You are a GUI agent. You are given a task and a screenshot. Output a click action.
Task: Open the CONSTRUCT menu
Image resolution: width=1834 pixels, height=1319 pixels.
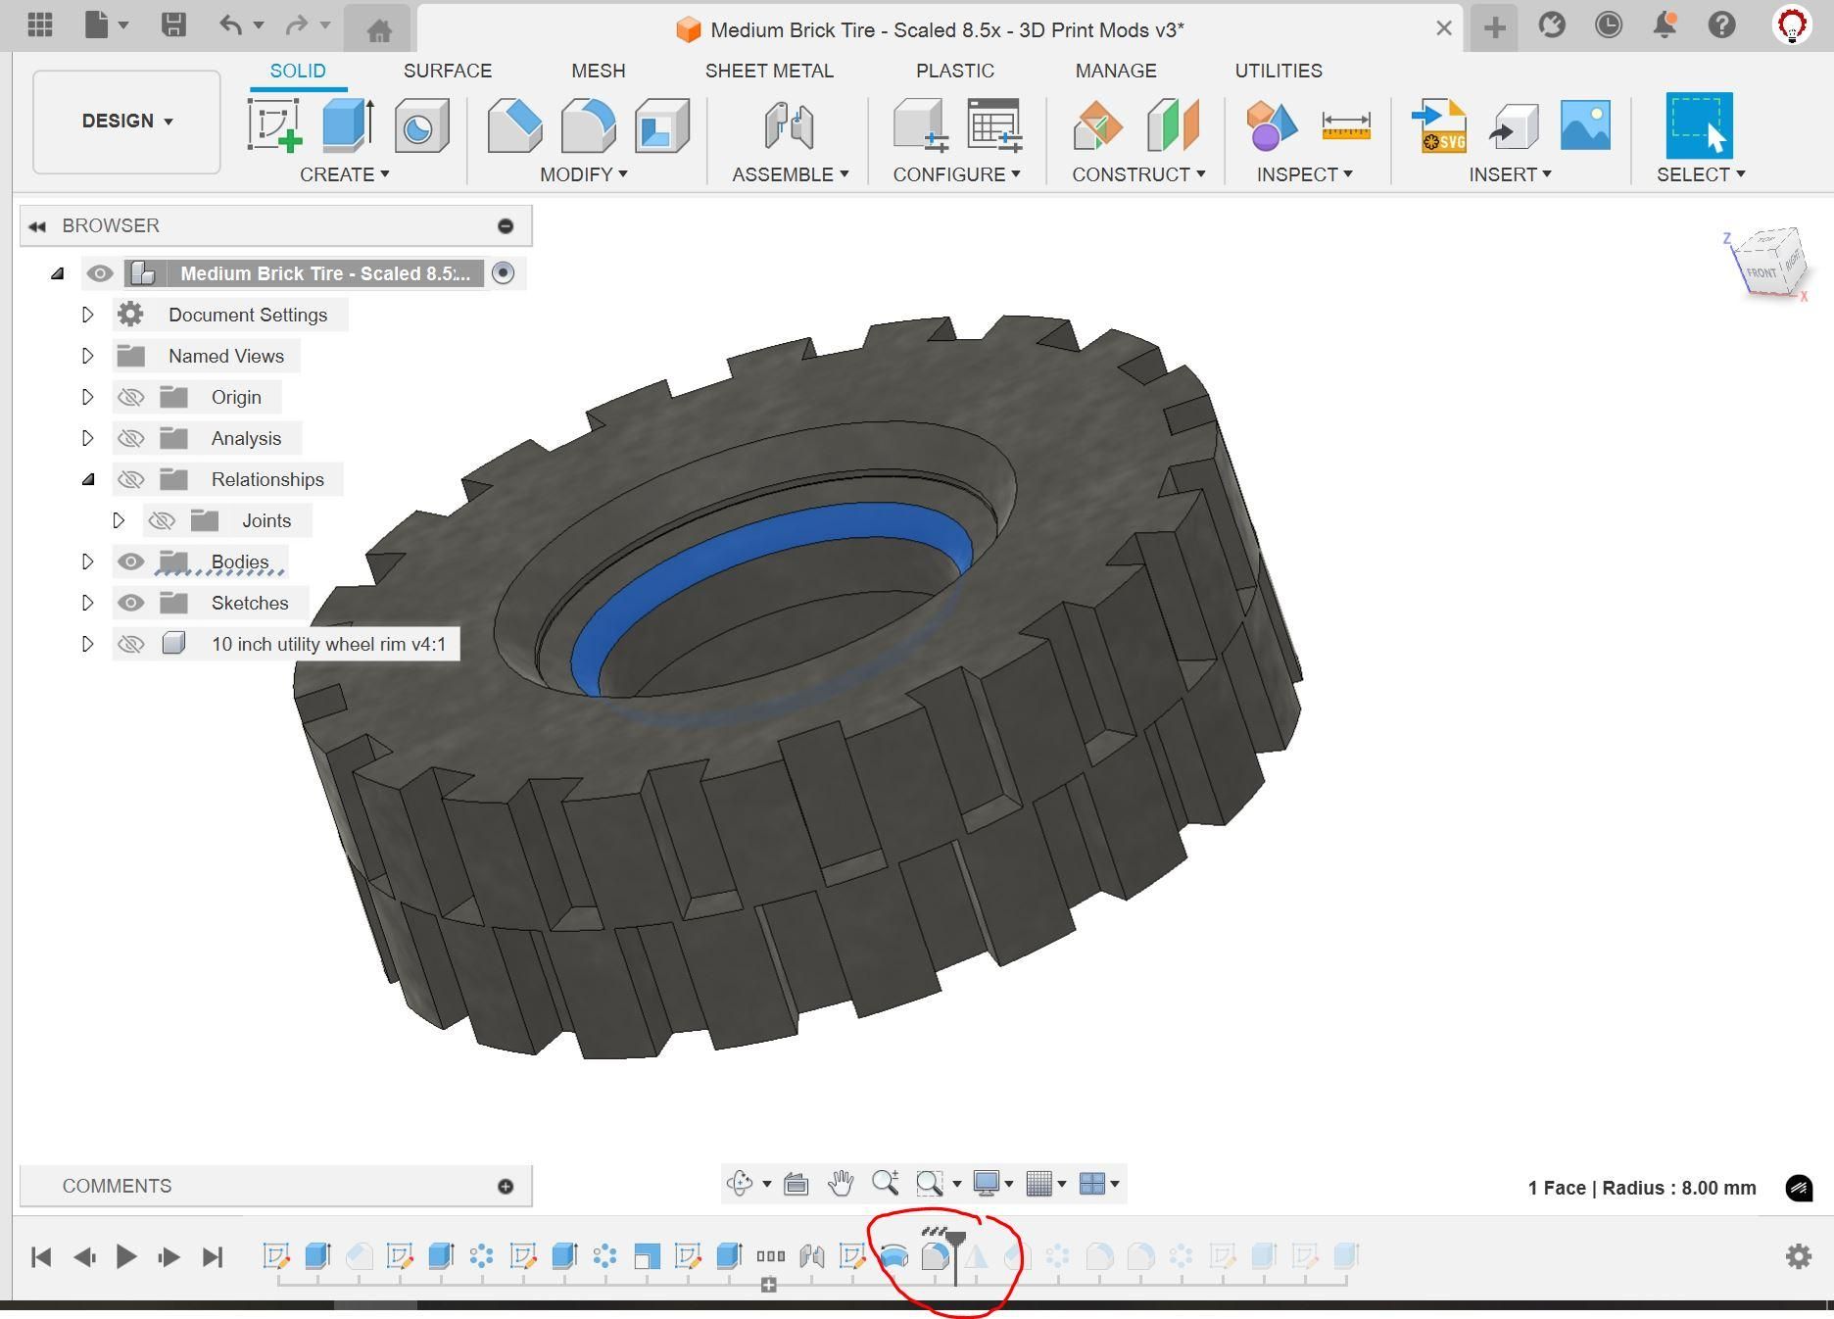pyautogui.click(x=1138, y=174)
